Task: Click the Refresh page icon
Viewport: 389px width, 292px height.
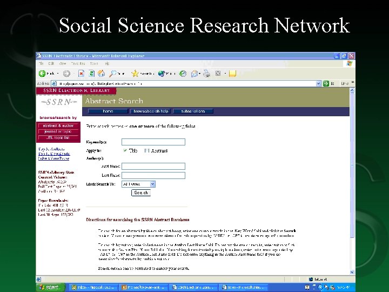Action: [x=91, y=74]
